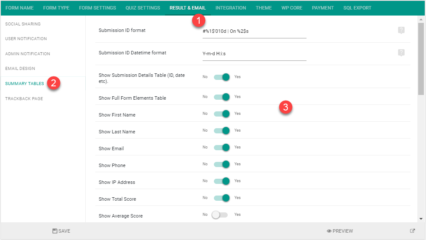Switch to the Integration tab
The width and height of the screenshot is (426, 240).
coord(231,8)
